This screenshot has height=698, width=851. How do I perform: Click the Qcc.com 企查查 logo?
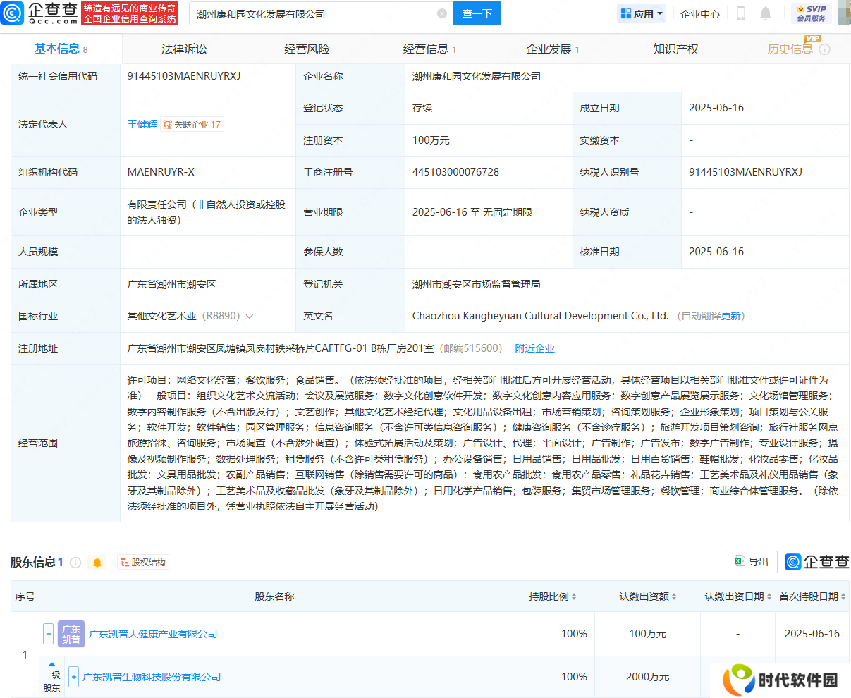pyautogui.click(x=39, y=13)
